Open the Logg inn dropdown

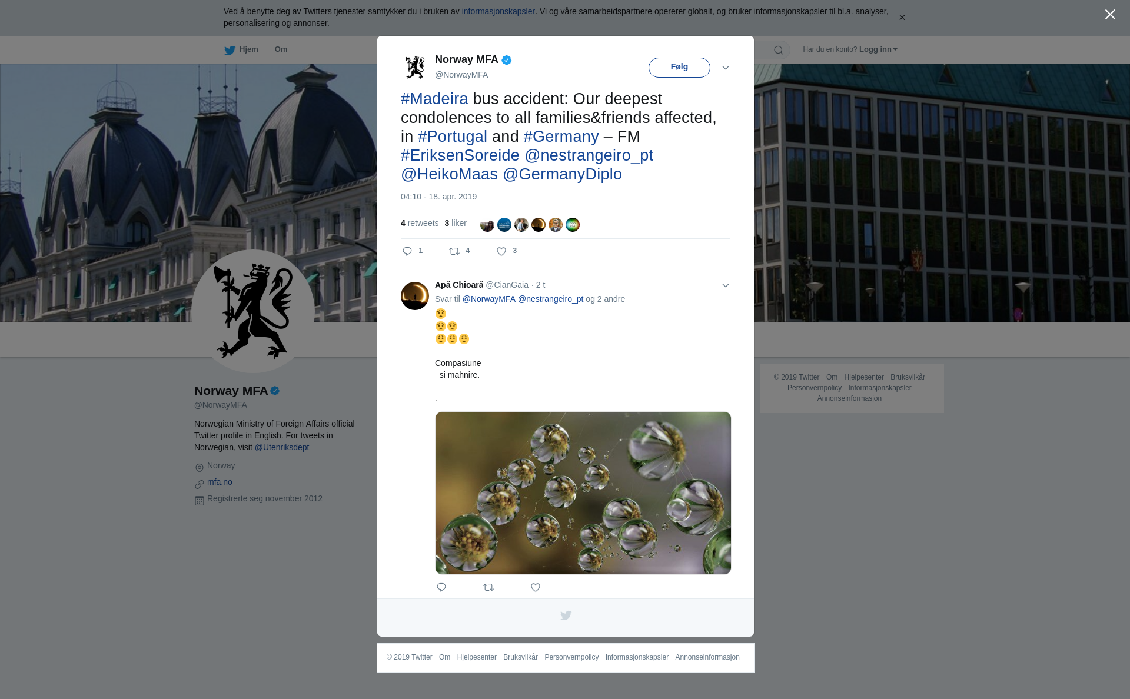pyautogui.click(x=878, y=49)
